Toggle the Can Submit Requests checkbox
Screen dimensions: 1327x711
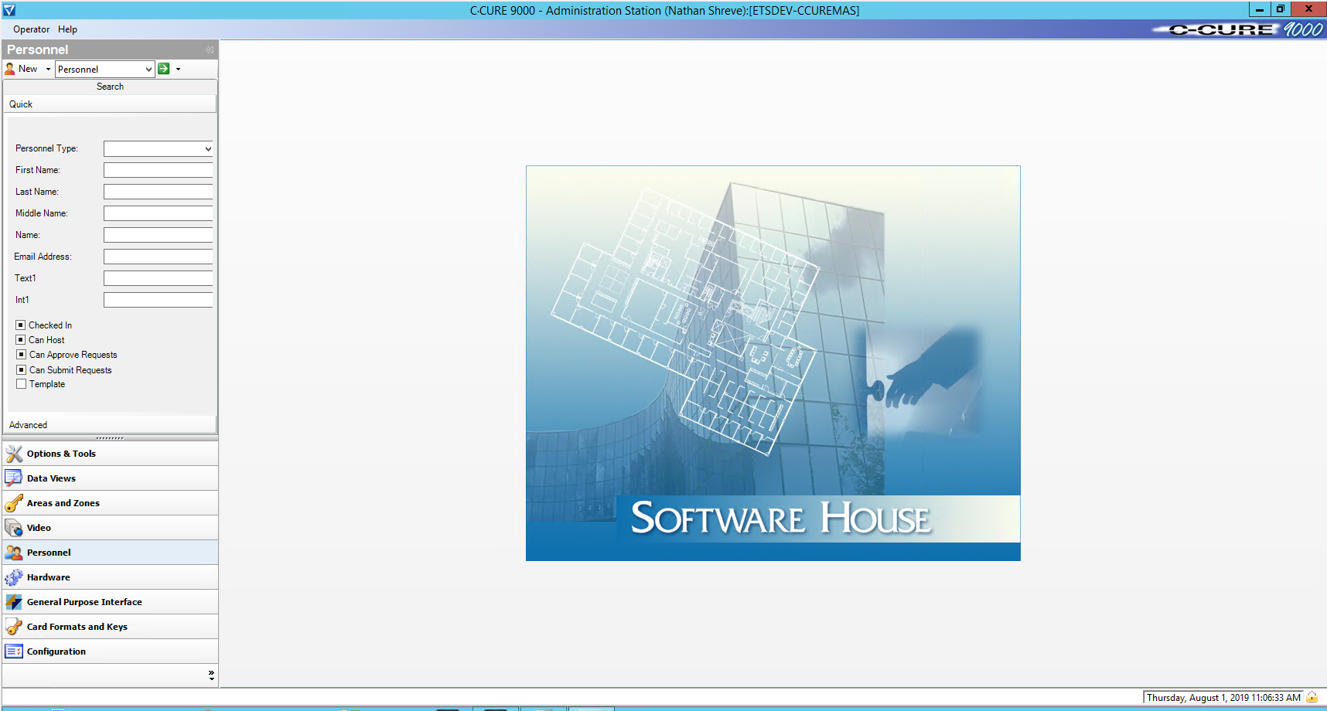coord(21,370)
